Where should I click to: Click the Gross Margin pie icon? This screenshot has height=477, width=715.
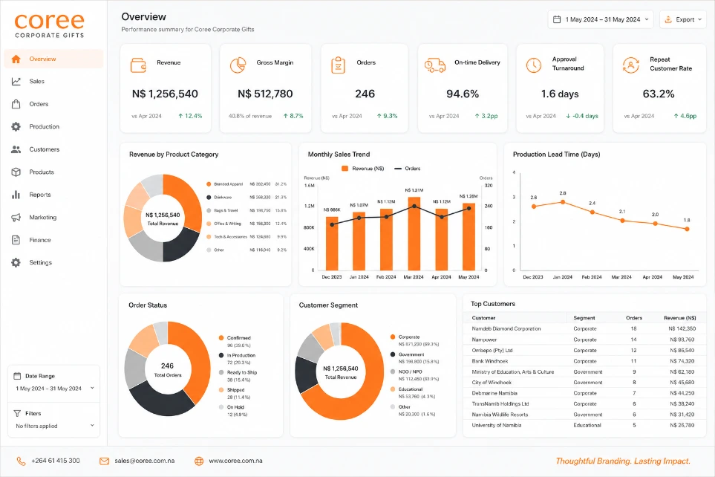pos(238,65)
